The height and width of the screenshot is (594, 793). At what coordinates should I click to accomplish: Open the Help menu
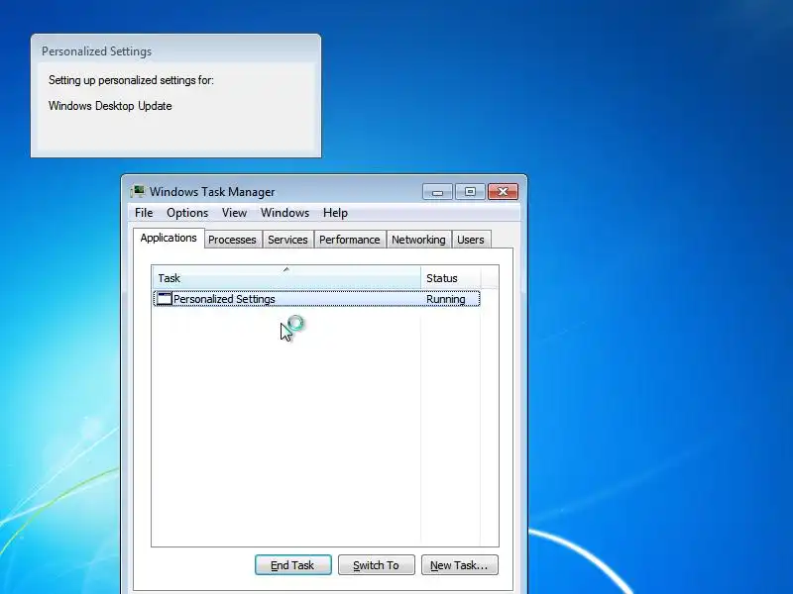point(335,213)
